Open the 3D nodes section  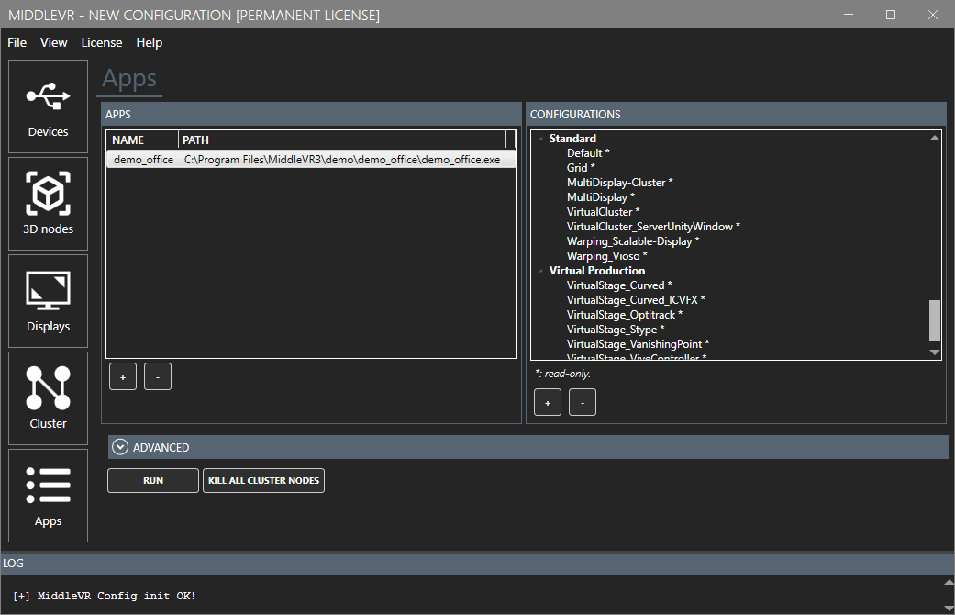tap(48, 204)
